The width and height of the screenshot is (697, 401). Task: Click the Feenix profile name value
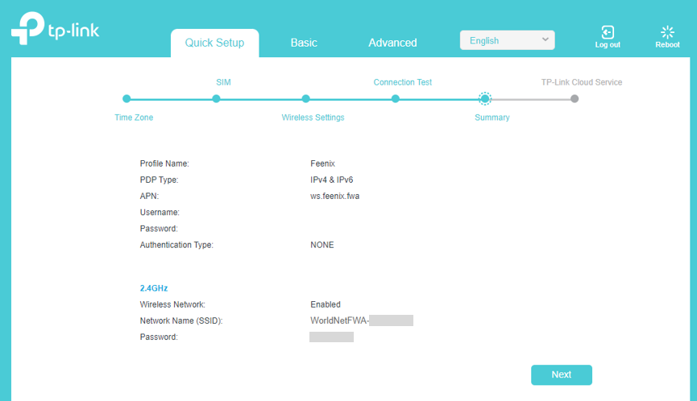point(322,163)
